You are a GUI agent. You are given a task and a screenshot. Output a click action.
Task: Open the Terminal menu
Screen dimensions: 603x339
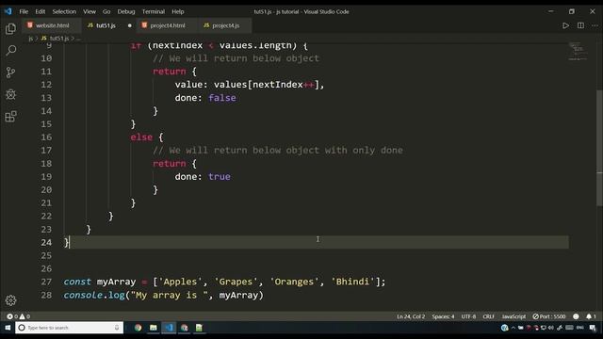click(153, 11)
